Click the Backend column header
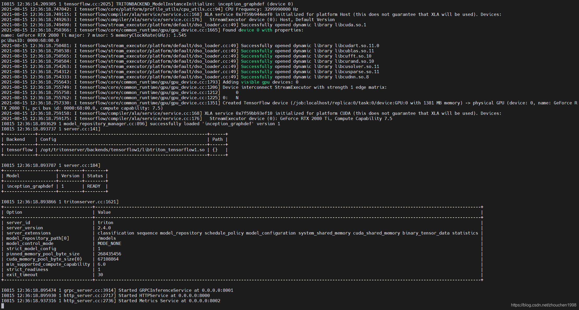579x310 pixels. [x=16, y=139]
